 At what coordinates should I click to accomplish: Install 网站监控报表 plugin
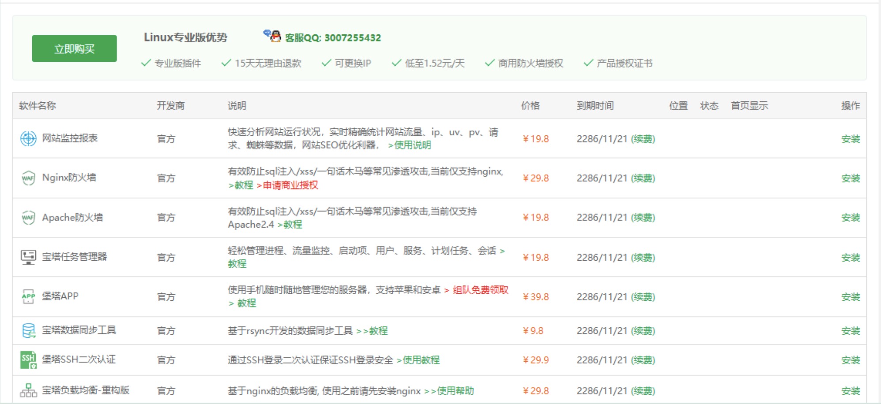(x=850, y=139)
